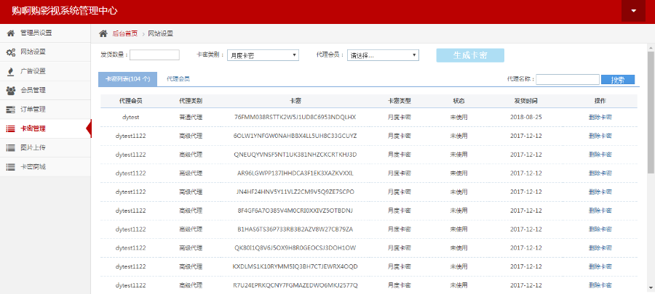Click the card code 76FMM038RSTTK2W5J1UD8C6953NDQLHX

295,117
